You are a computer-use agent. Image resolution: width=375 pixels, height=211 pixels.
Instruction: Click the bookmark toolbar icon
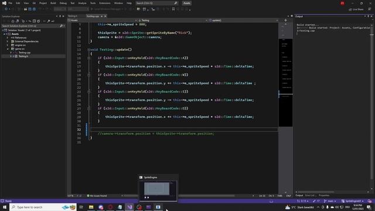(173, 9)
